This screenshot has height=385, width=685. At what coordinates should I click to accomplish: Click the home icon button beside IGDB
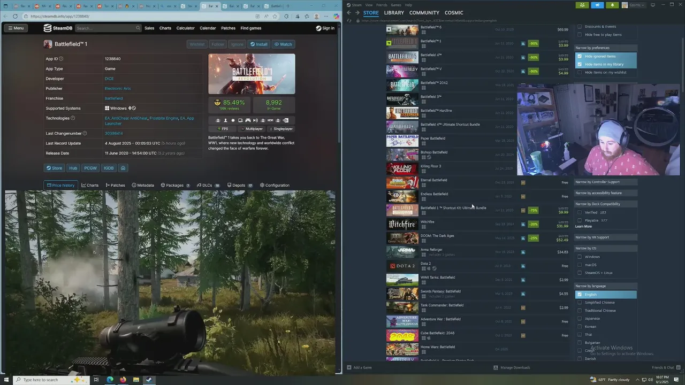[x=123, y=168]
